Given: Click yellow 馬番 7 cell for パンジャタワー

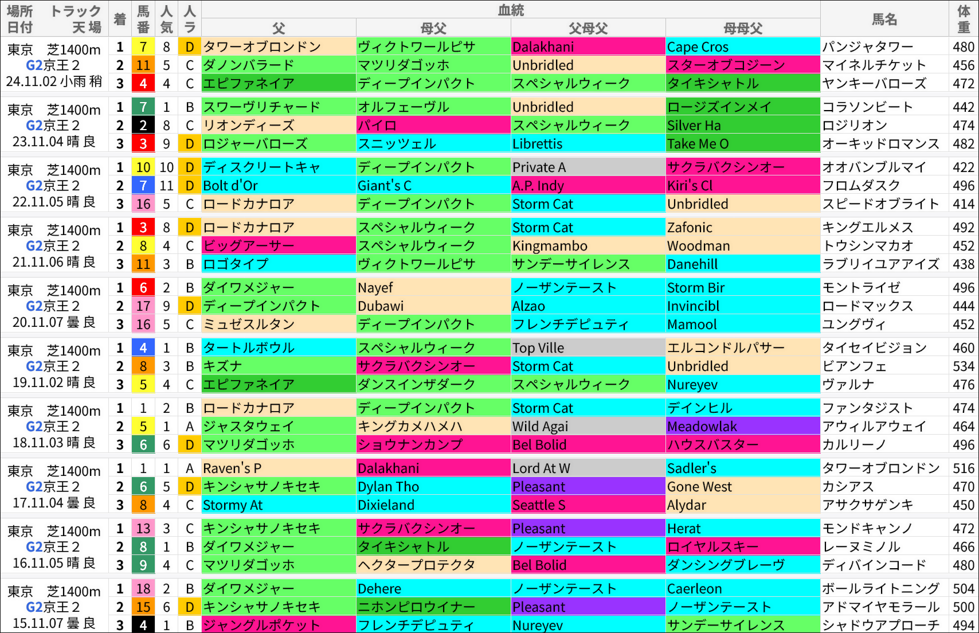Looking at the screenshot, I should (143, 46).
